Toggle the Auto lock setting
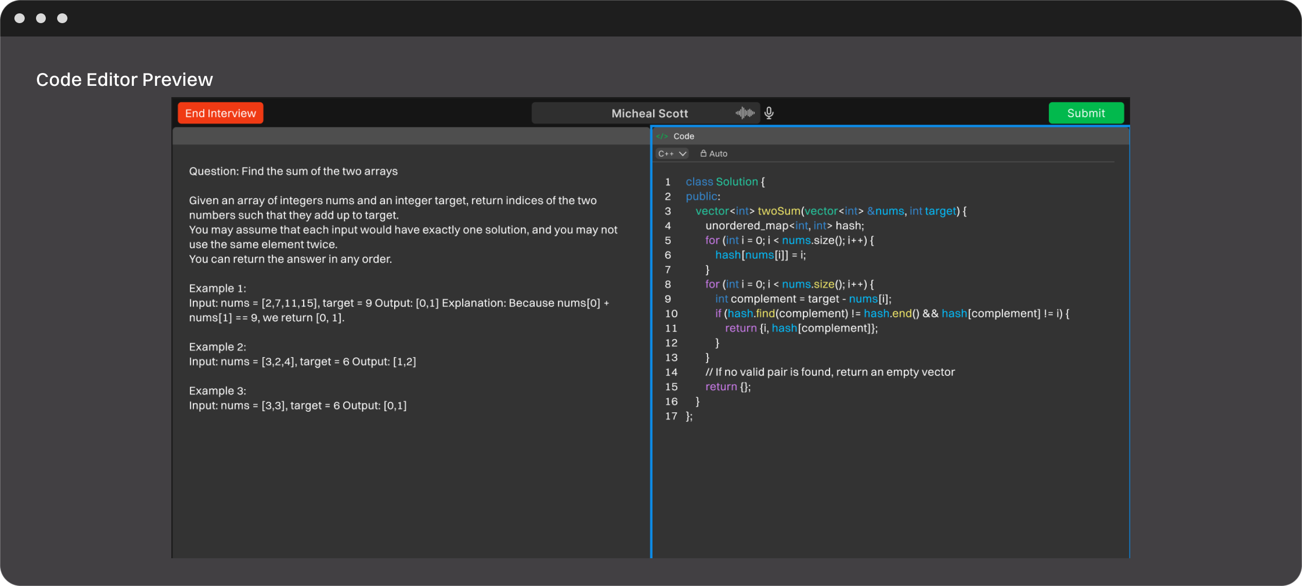Image resolution: width=1302 pixels, height=586 pixels. click(x=714, y=154)
